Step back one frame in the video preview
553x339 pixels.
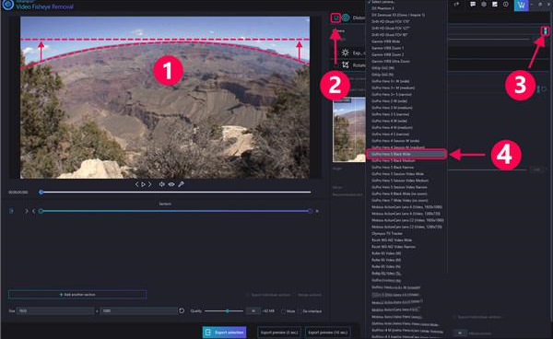[137, 184]
